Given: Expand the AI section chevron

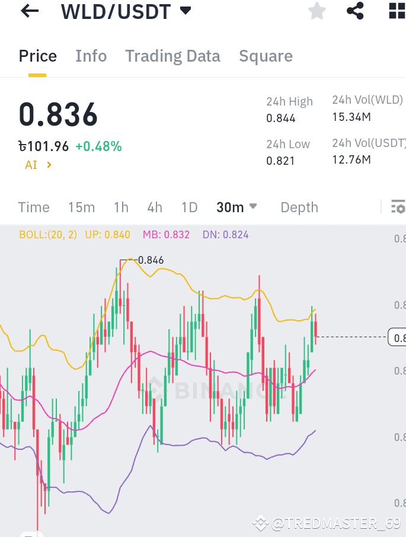Looking at the screenshot, I should point(49,165).
